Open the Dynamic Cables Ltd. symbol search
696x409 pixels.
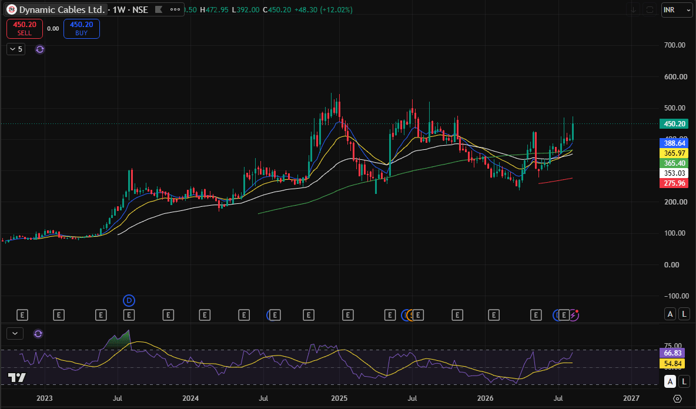click(x=62, y=9)
